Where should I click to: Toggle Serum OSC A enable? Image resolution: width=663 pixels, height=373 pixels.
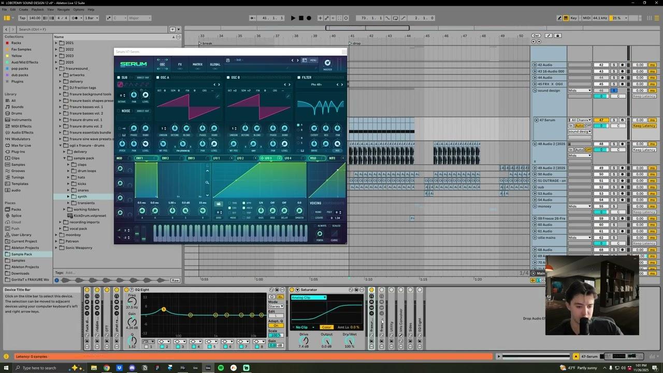158,78
